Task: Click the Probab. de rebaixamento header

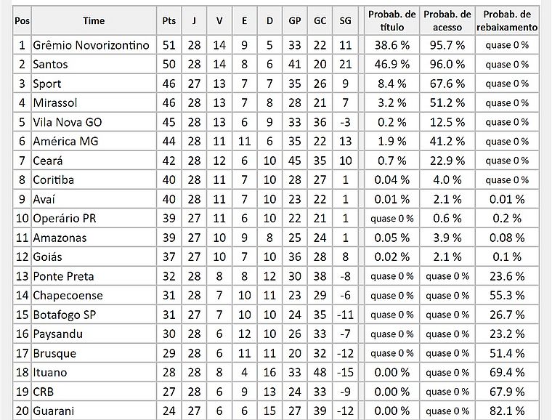Action: click(x=508, y=21)
